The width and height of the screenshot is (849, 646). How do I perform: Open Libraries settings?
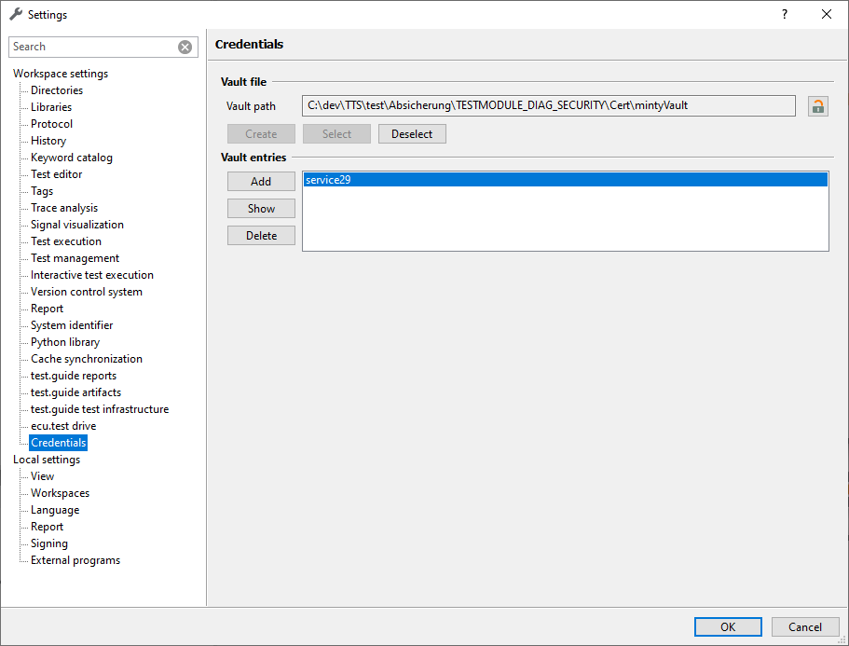[x=51, y=107]
